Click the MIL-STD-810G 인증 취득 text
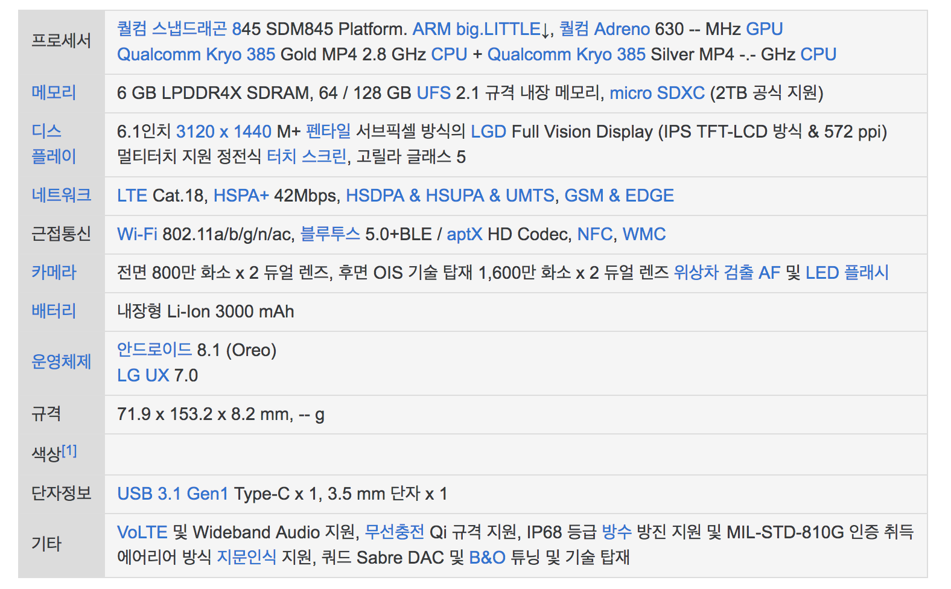The image size is (951, 589). point(819,532)
